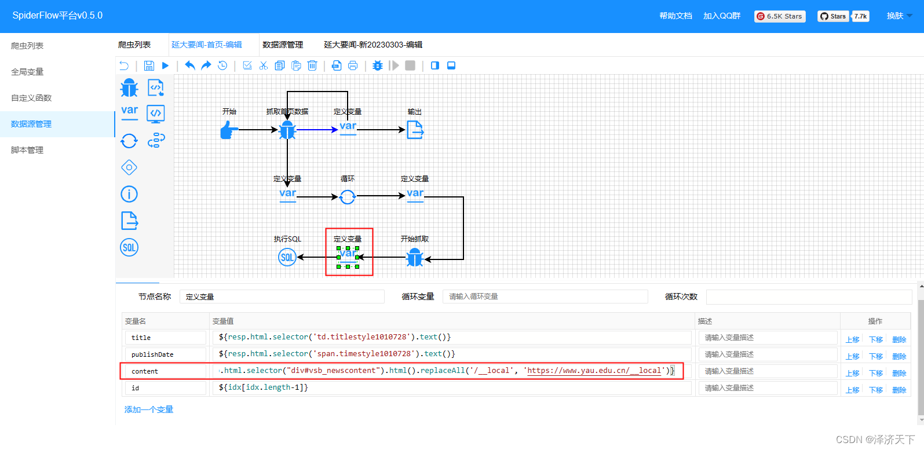Pick the spider crawl node from the palette
The height and width of the screenshot is (450, 924).
[x=129, y=88]
